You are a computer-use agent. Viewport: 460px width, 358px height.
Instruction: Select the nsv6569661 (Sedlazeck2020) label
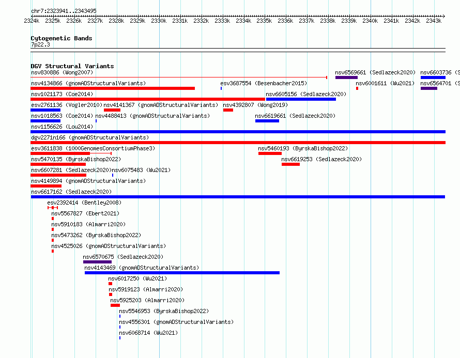pyautogui.click(x=376, y=72)
